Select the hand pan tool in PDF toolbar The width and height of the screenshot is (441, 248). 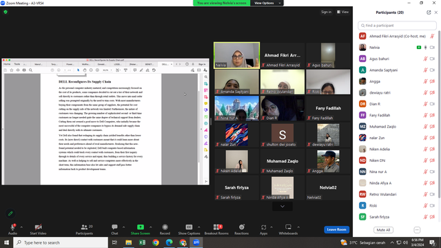pos(85,70)
